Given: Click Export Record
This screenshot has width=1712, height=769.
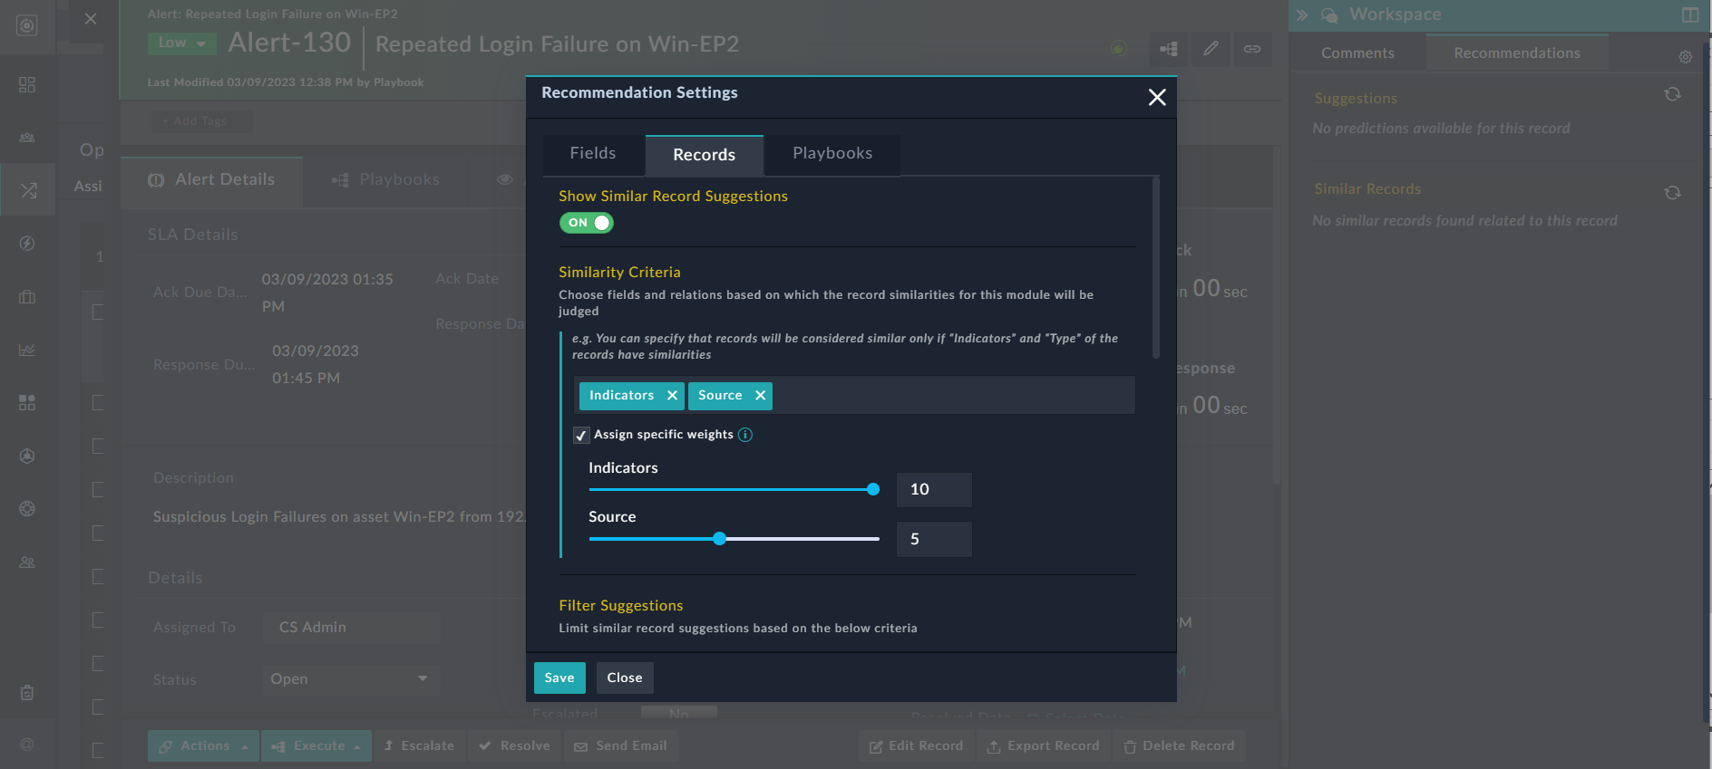Looking at the screenshot, I should click(1044, 746).
